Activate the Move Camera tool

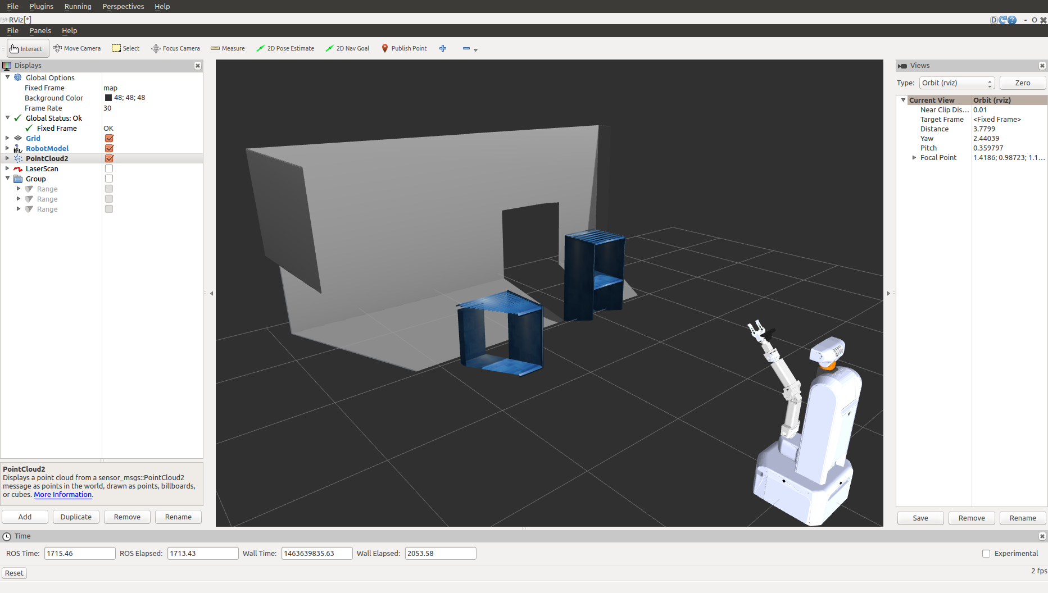(x=77, y=48)
